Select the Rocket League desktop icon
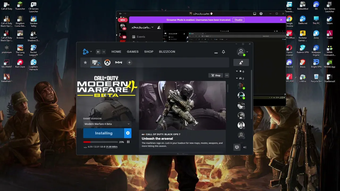Screen dimensions: 340x191 [33, 51]
